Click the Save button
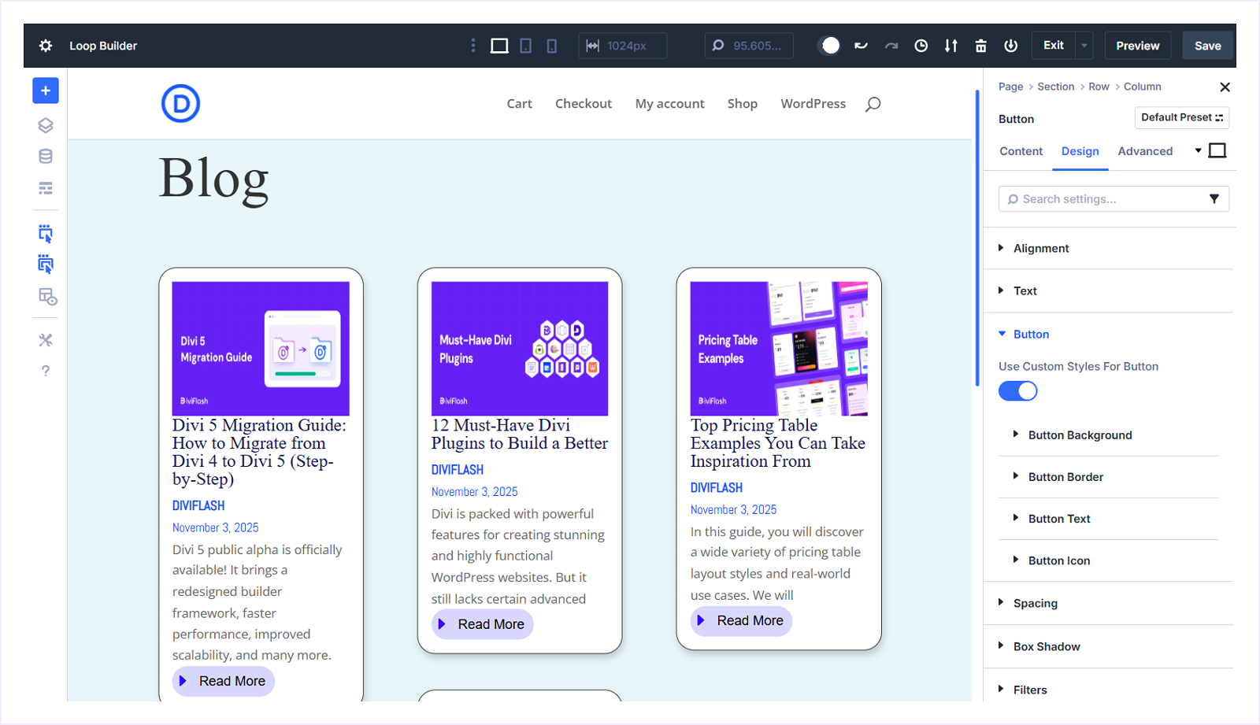This screenshot has width=1260, height=725. (1207, 46)
